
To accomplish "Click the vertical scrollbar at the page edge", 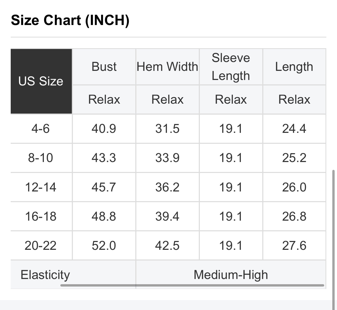I will pyautogui.click(x=333, y=234).
